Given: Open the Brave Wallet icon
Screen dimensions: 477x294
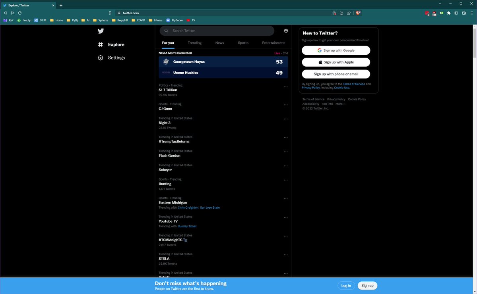Looking at the screenshot, I should (x=464, y=13).
